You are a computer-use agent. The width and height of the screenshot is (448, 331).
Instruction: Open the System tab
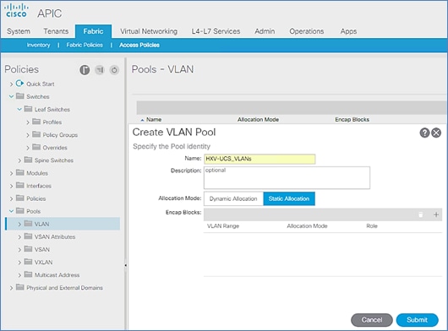tap(19, 31)
